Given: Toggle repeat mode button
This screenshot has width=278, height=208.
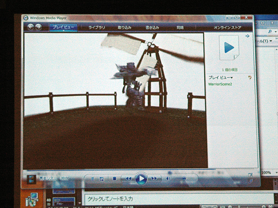Looking at the screenshot, I should point(102,179).
